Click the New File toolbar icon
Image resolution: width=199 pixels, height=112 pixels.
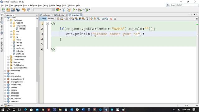[3, 10]
